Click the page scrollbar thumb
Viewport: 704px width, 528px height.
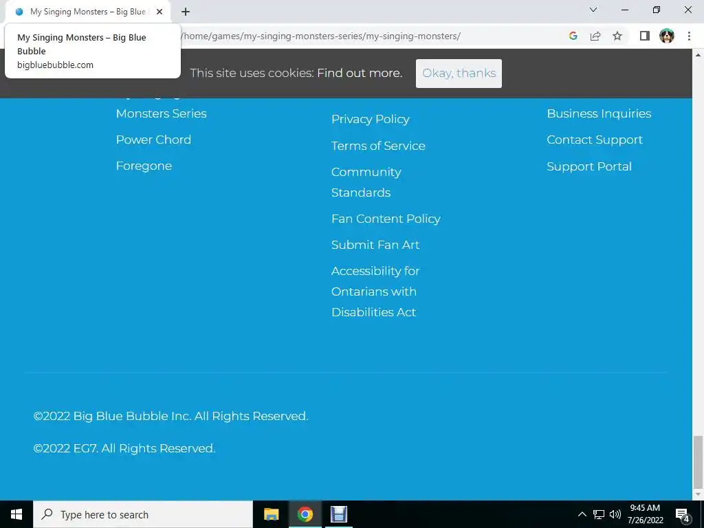[x=698, y=461]
